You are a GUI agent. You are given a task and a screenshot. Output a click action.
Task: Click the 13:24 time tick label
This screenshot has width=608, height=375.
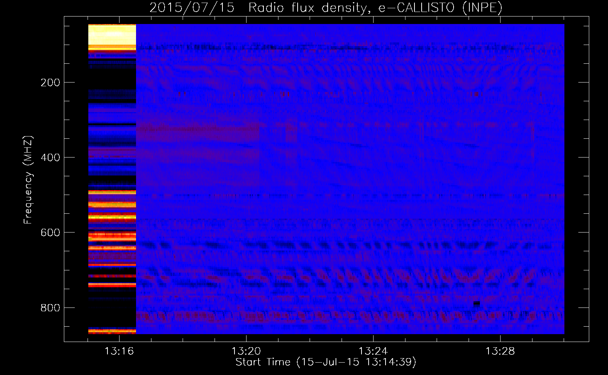[373, 351]
